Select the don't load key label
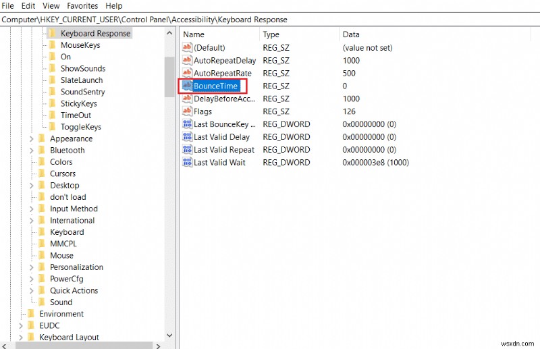Viewport: 540px width, 349px height. 68,197
